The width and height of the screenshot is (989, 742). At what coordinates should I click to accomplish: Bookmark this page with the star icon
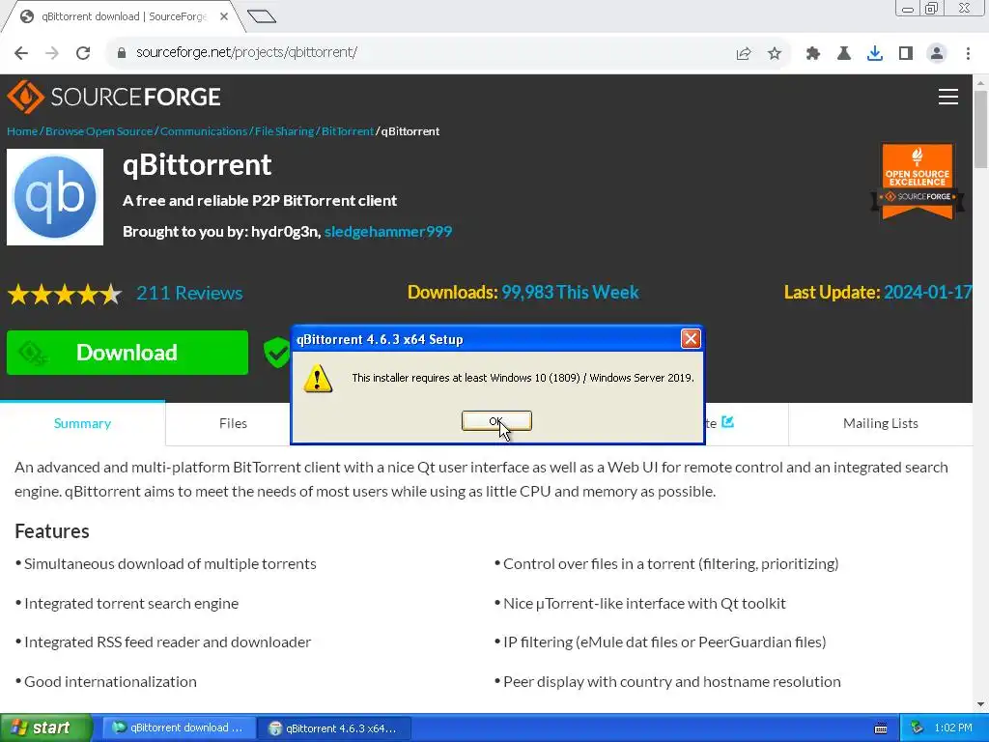click(775, 54)
